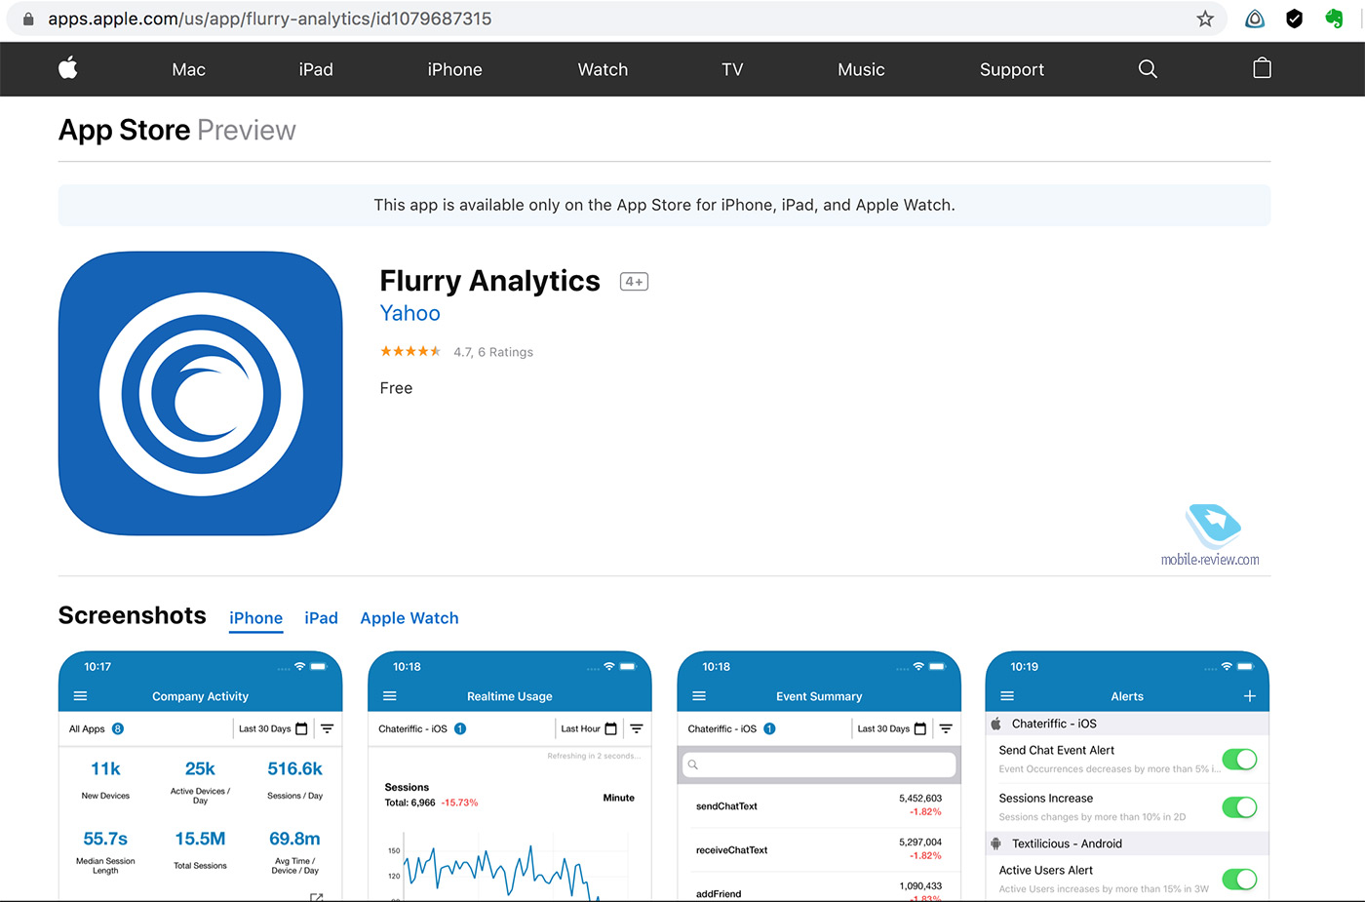
Task: Click filter icon in Realtime Usage screenshot
Action: click(x=637, y=728)
